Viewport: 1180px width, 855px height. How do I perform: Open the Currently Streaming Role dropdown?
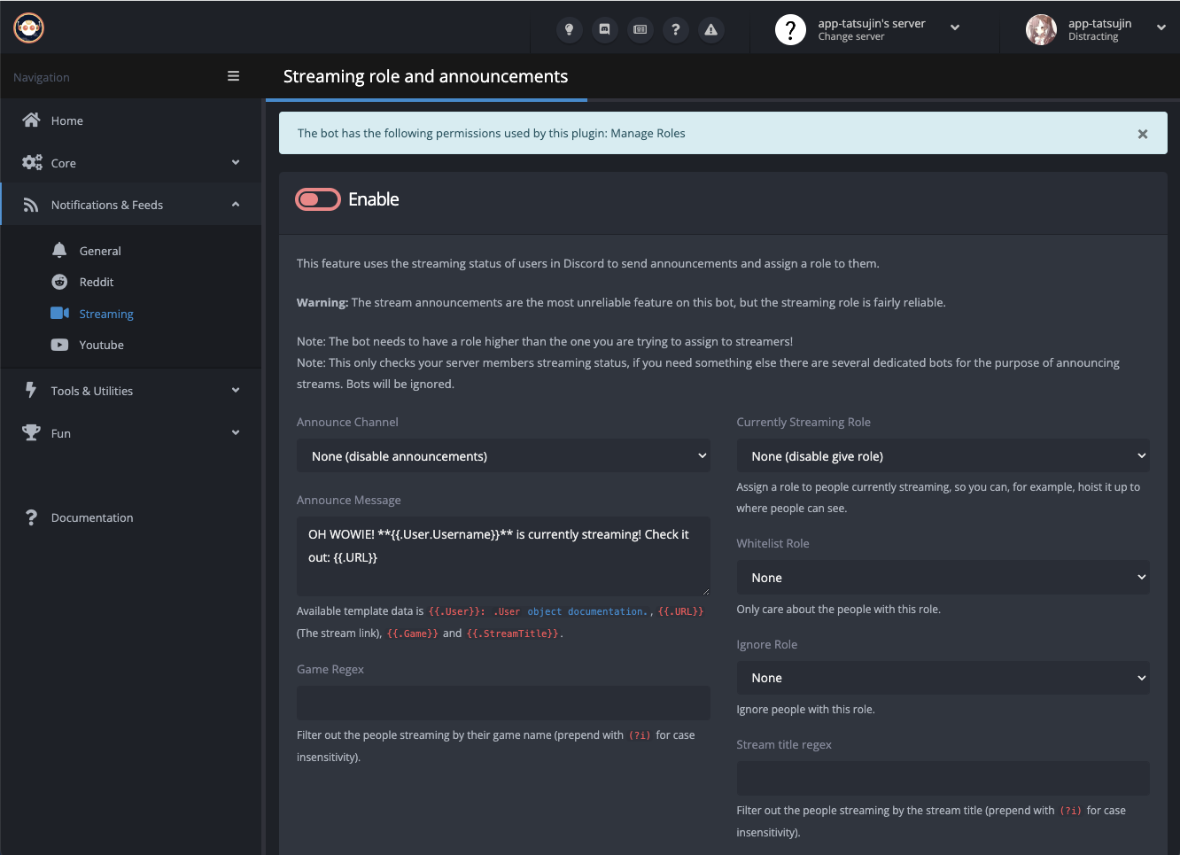(x=943, y=456)
